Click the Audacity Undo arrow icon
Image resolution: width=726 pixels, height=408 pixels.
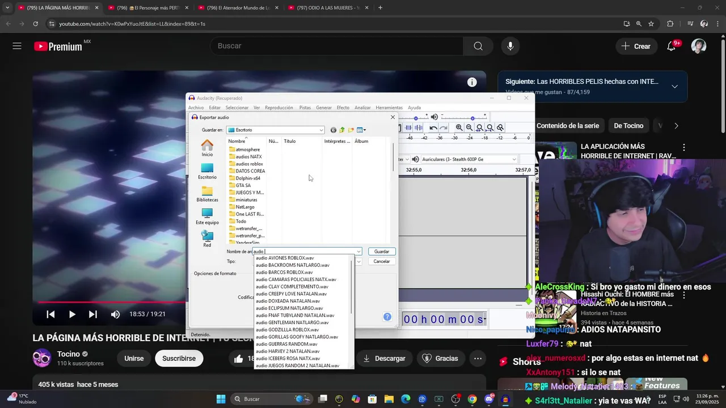[x=433, y=127]
